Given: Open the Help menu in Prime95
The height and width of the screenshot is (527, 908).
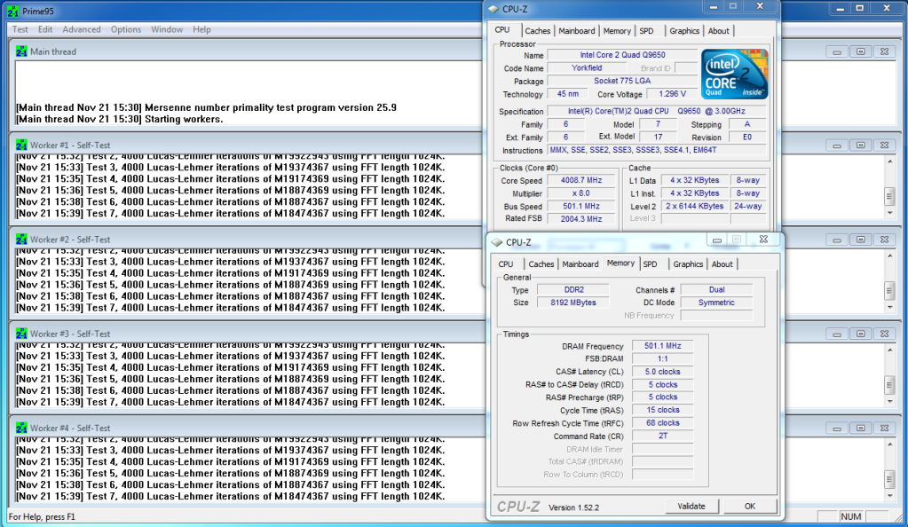Looking at the screenshot, I should [201, 29].
